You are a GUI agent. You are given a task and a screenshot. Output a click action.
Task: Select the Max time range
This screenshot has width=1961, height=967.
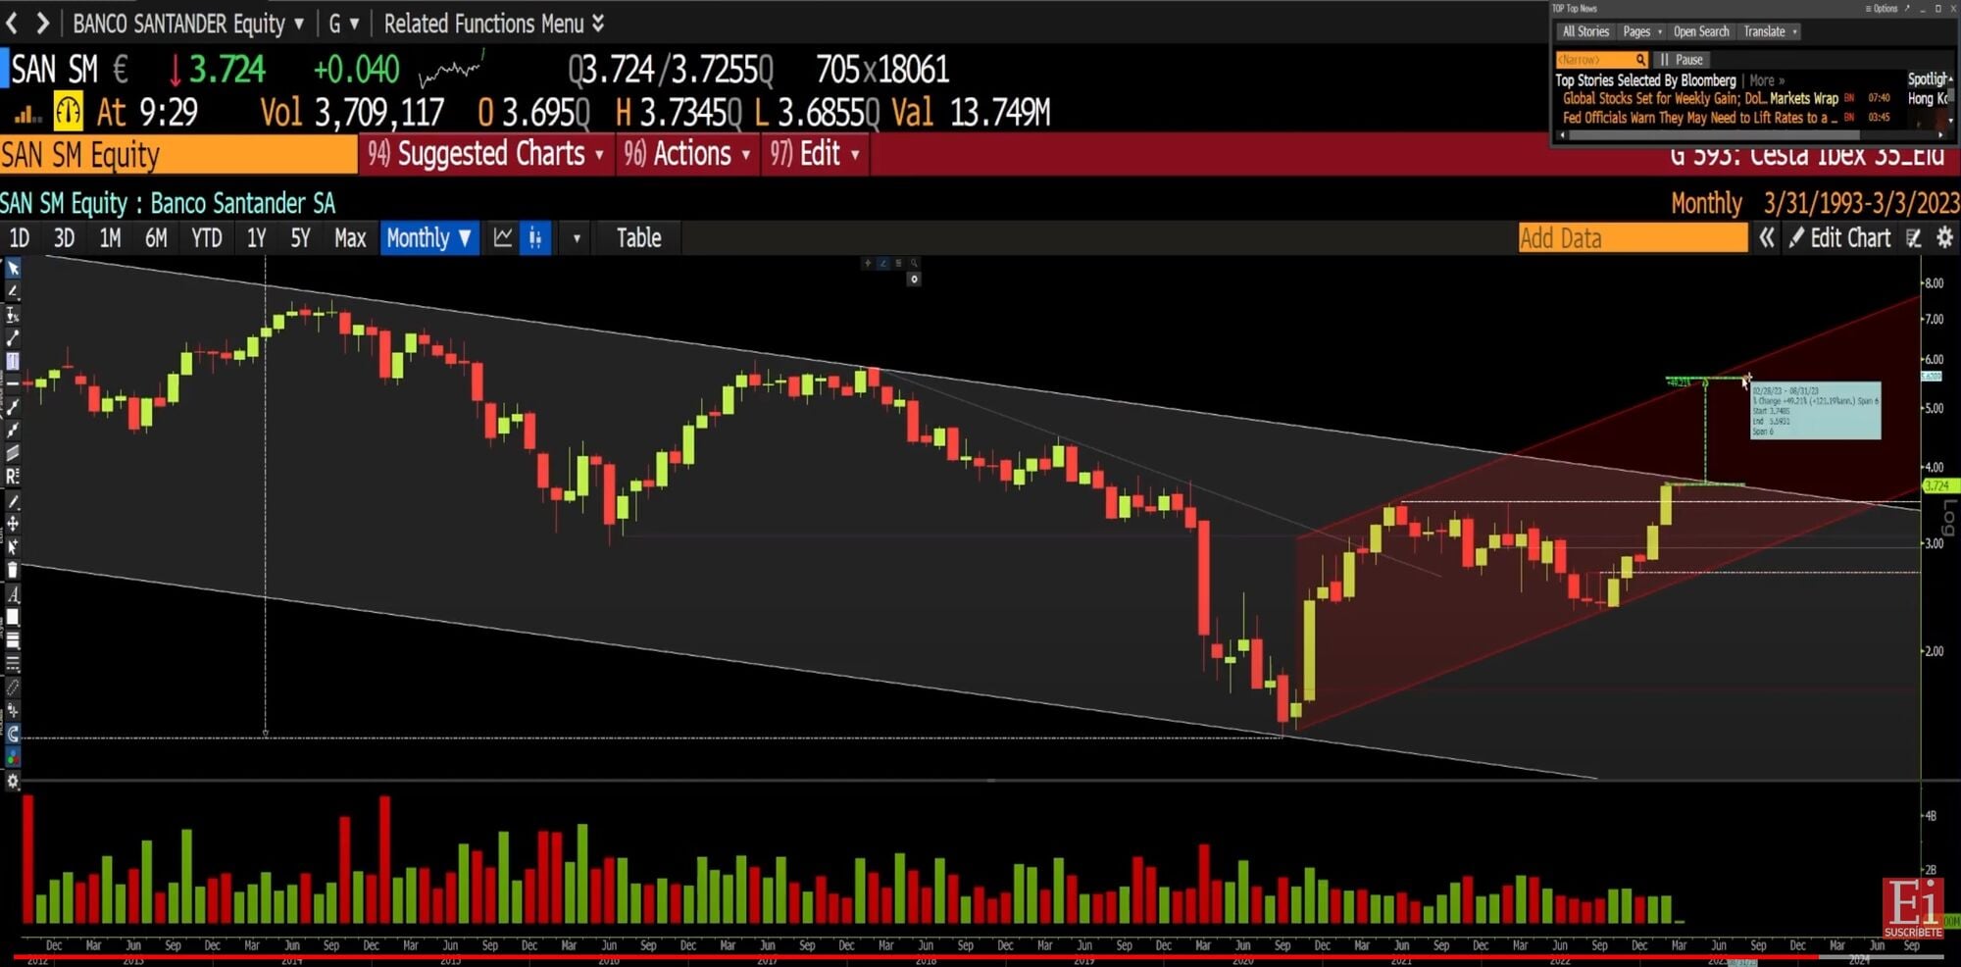coord(350,238)
